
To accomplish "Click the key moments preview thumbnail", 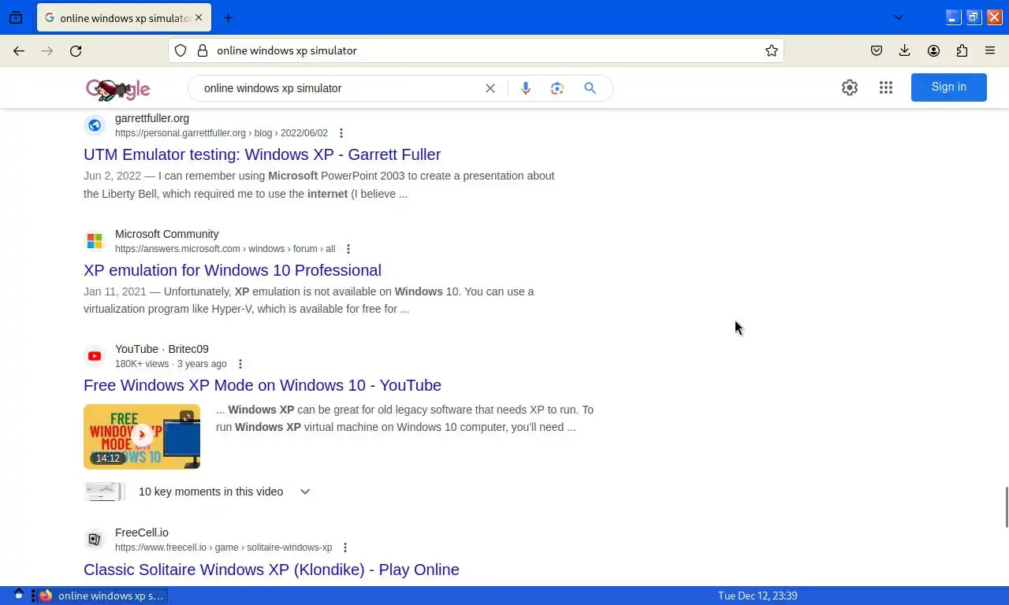I will click(x=104, y=492).
